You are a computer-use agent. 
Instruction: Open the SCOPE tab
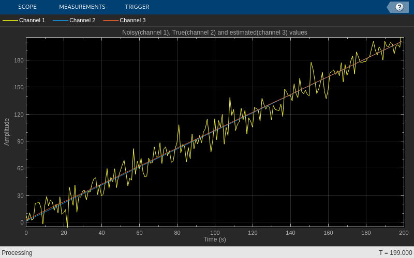click(x=27, y=7)
